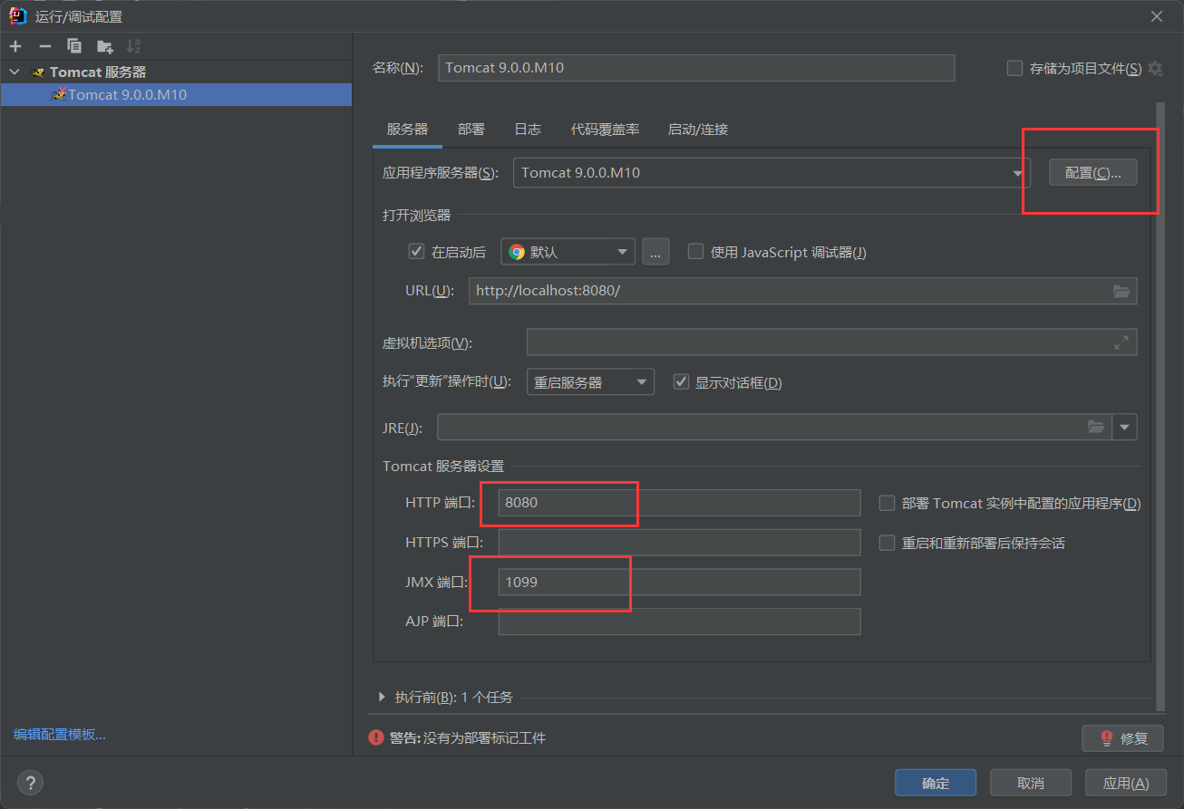
Task: Click the Fix warning button
Action: tap(1122, 737)
